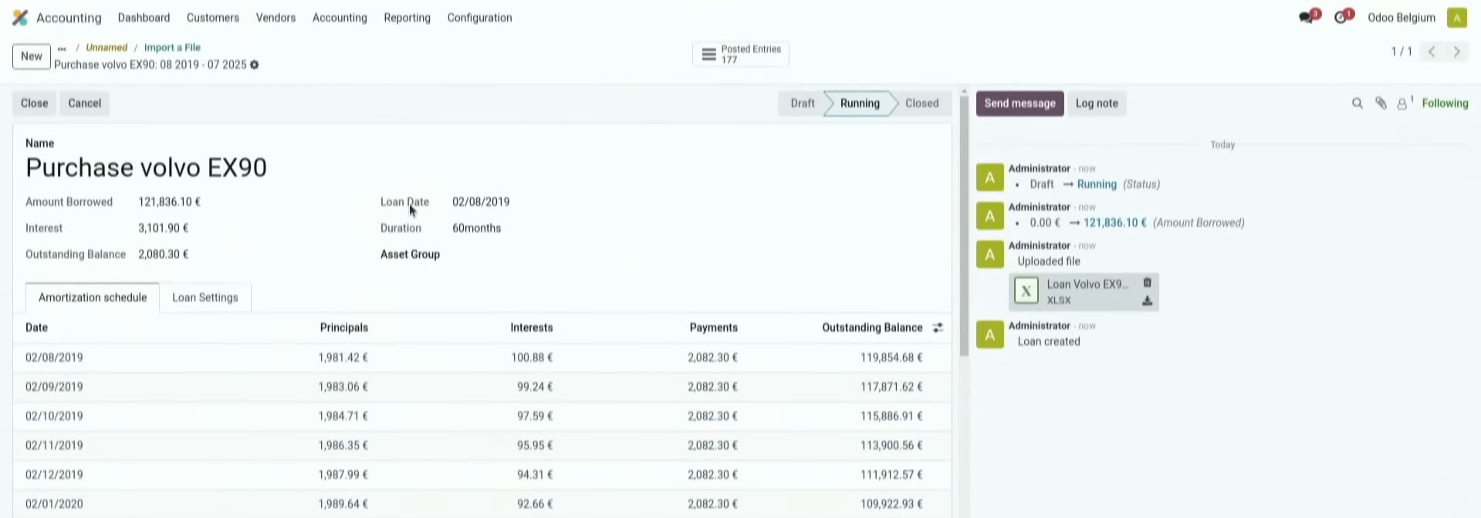Screen dimensions: 1481x518
Task: Open Loan Volvo EX9... attachment file name
Action: [x=1087, y=284]
